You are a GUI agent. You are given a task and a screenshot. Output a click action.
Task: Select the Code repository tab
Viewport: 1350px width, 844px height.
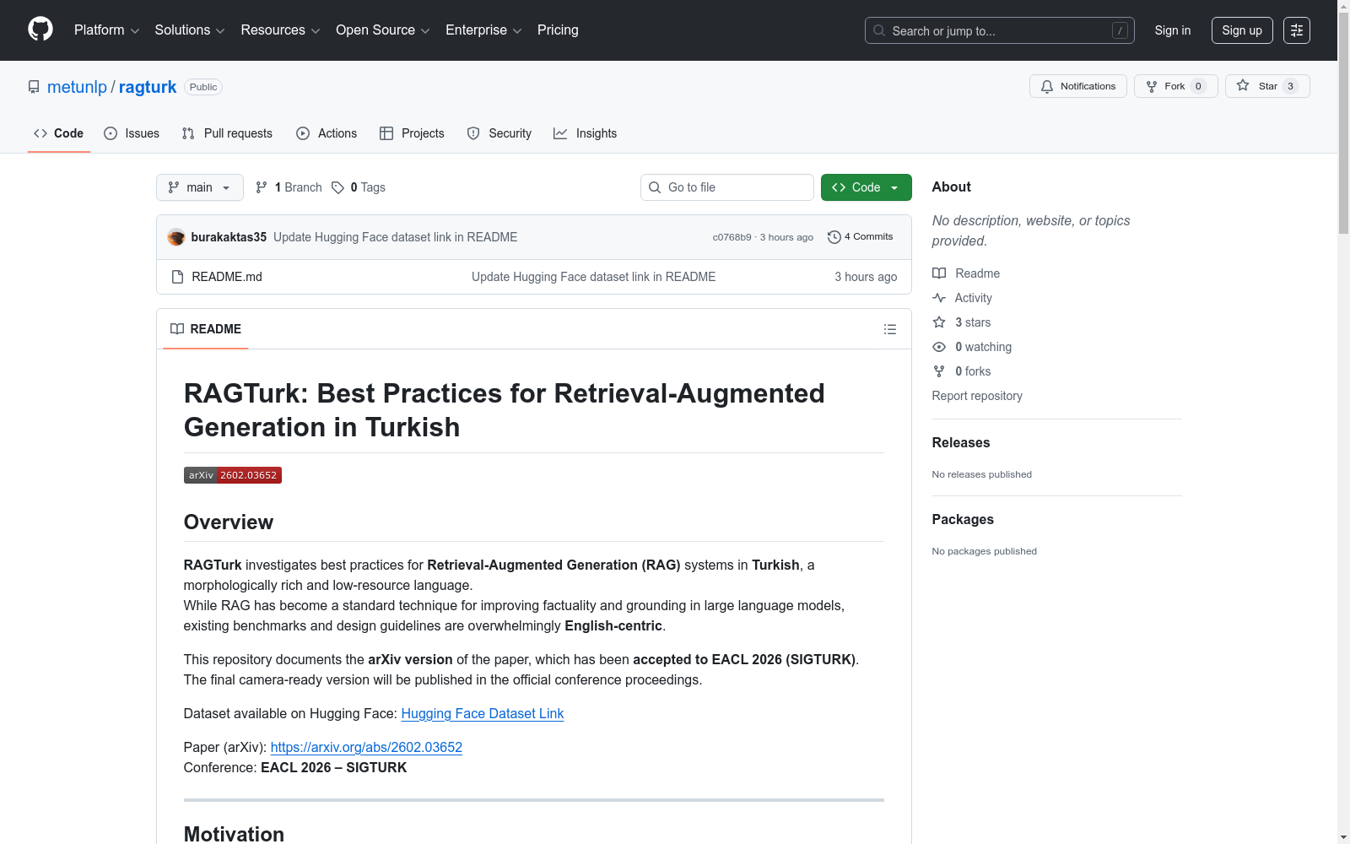(59, 133)
